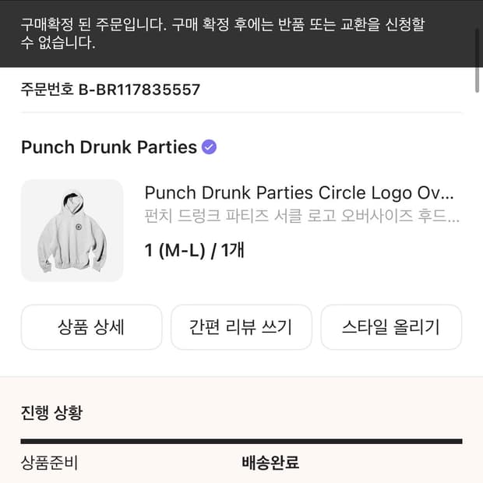This screenshot has width=483, height=483.
Task: Click the 주문번호 label
Action: tap(48, 90)
